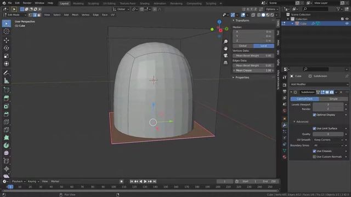Select the Inset Faces tool
This screenshot has width=351, height=197.
(x=6, y=106)
